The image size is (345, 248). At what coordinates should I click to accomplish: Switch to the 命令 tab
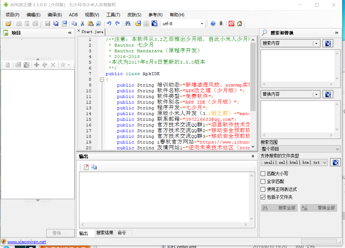click(122, 233)
